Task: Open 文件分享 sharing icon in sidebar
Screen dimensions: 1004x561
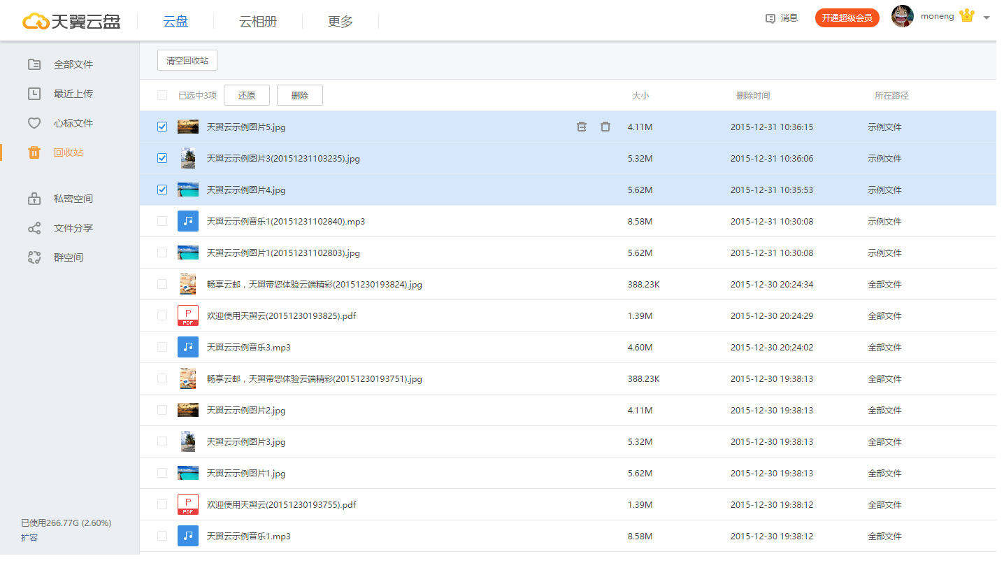Action: pos(34,227)
